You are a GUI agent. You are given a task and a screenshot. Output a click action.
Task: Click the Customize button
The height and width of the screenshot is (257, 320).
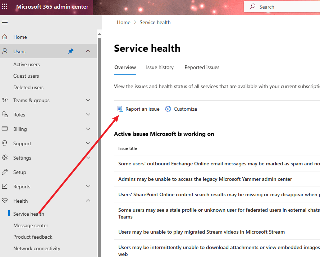pyautogui.click(x=181, y=109)
